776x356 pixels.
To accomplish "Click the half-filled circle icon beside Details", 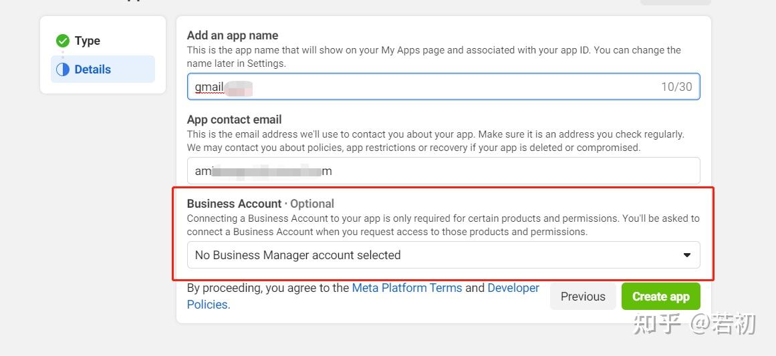I will click(x=63, y=69).
